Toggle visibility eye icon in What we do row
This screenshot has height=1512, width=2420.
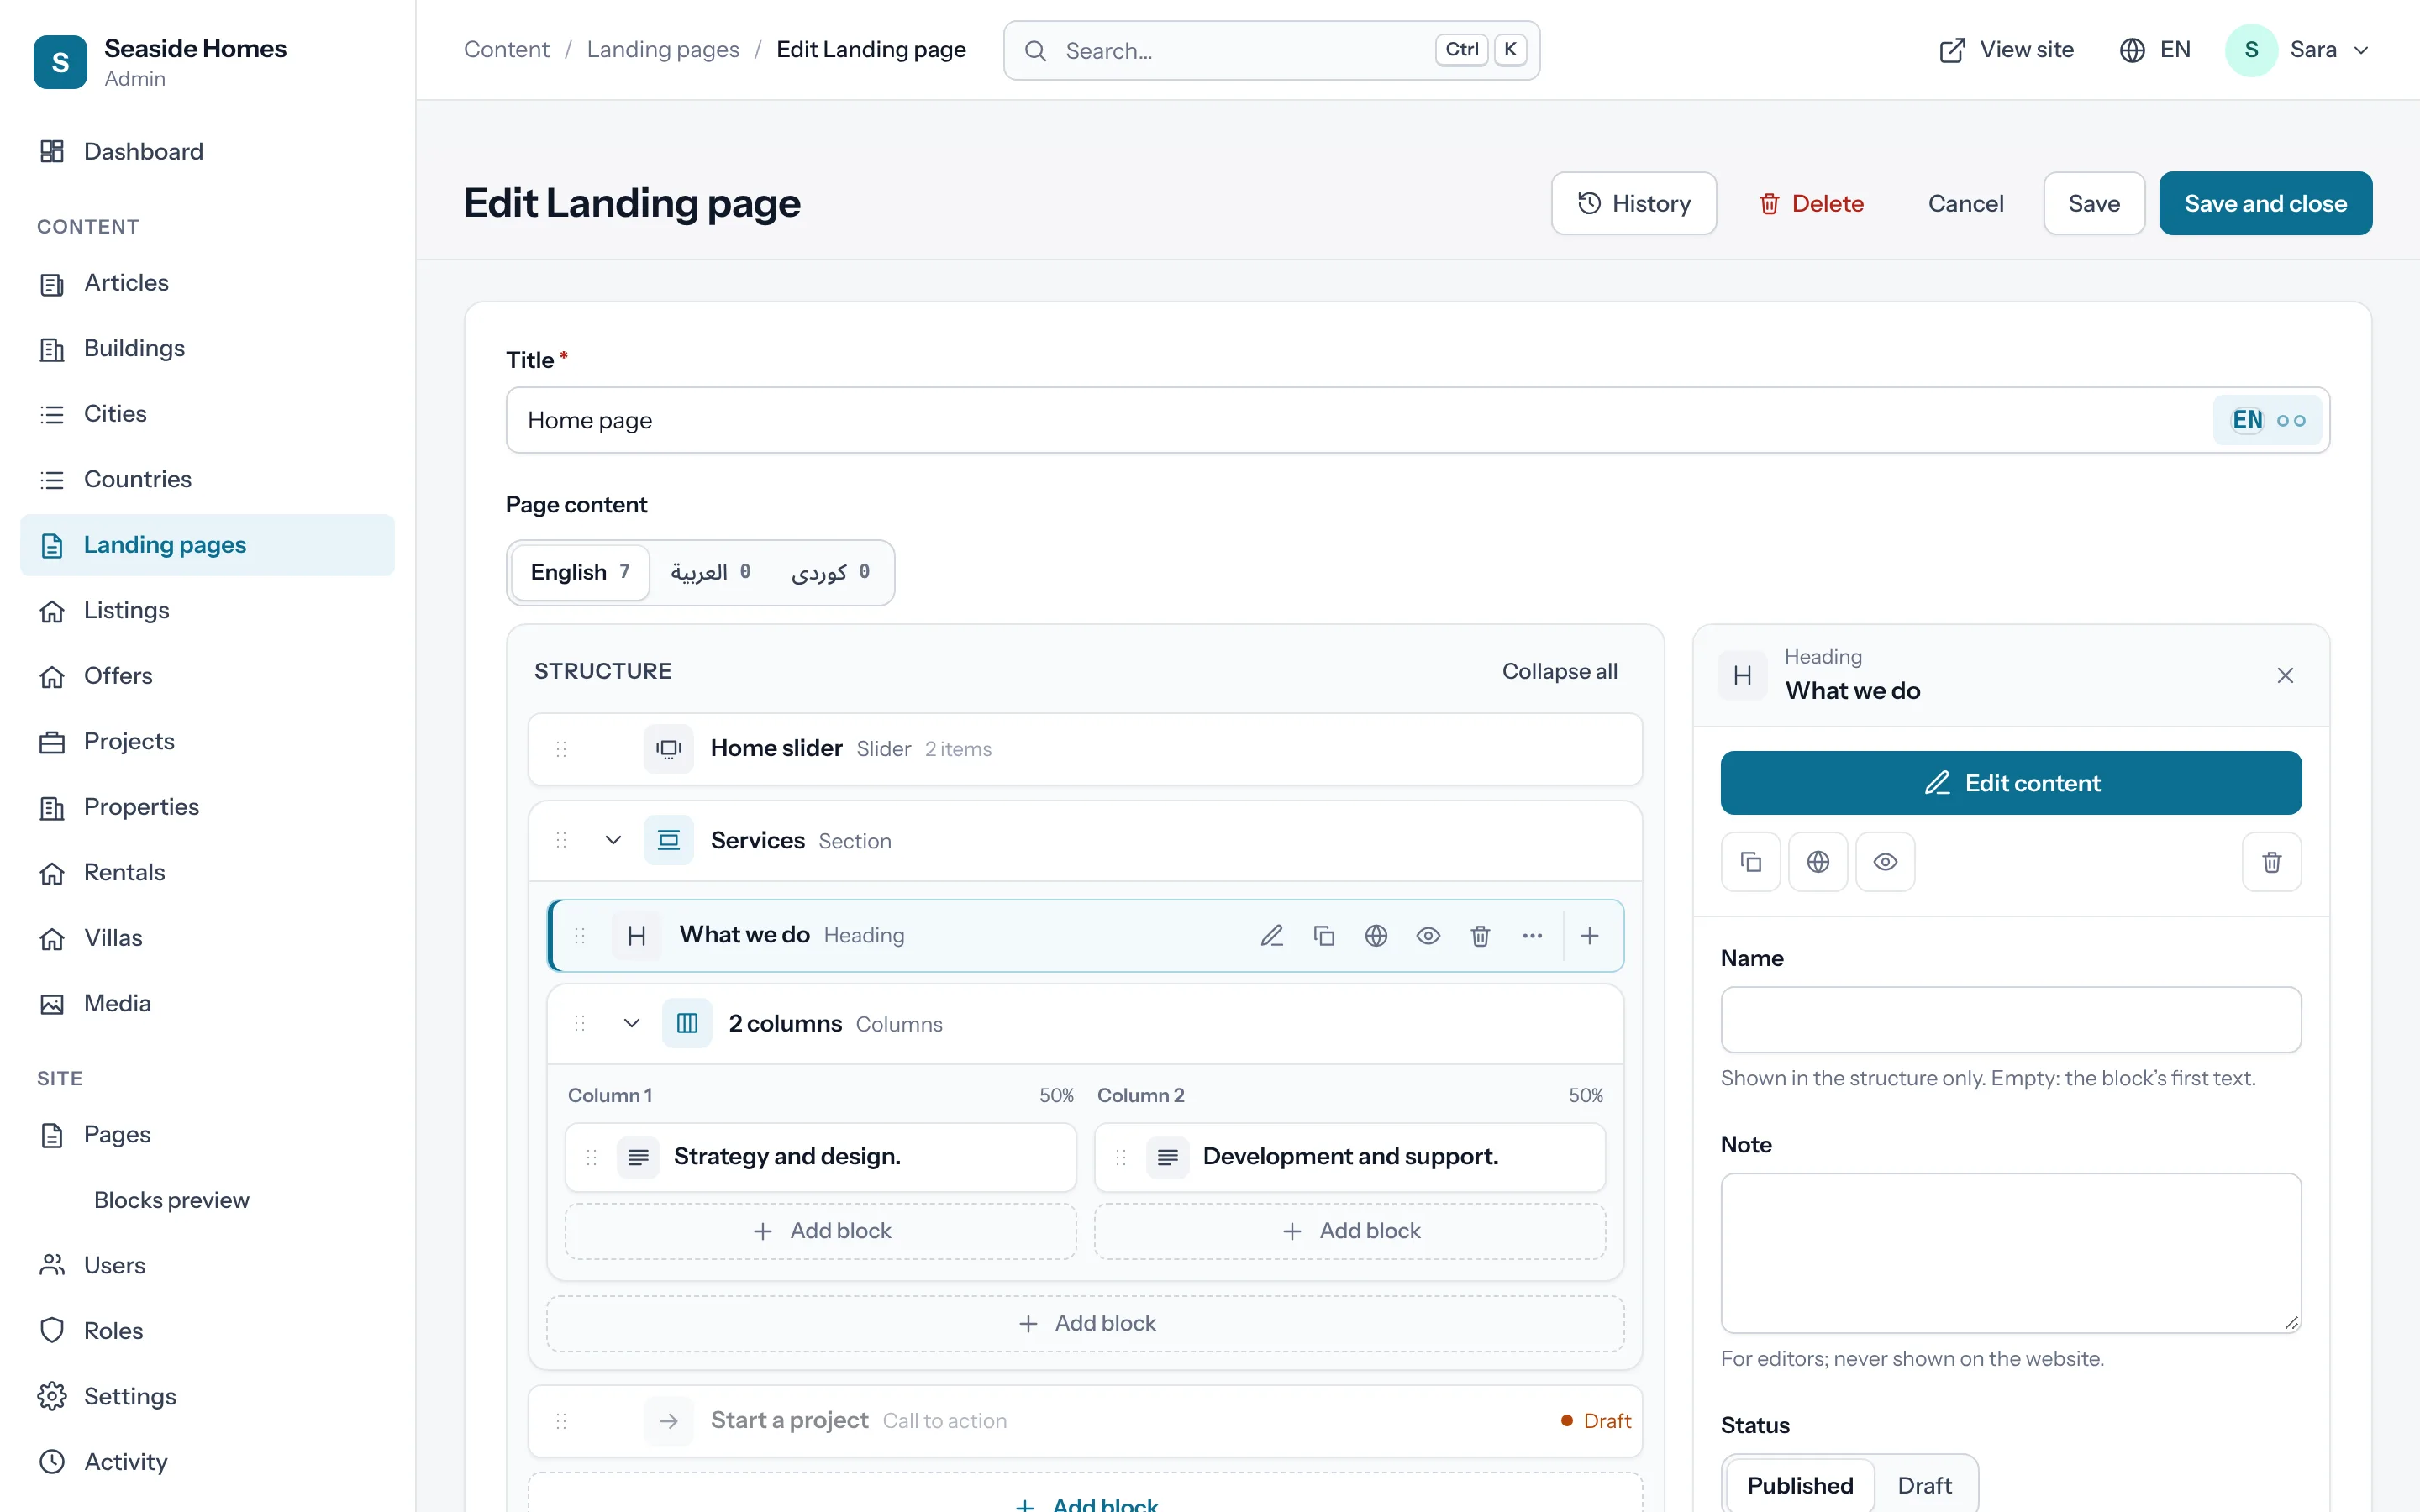[1428, 936]
